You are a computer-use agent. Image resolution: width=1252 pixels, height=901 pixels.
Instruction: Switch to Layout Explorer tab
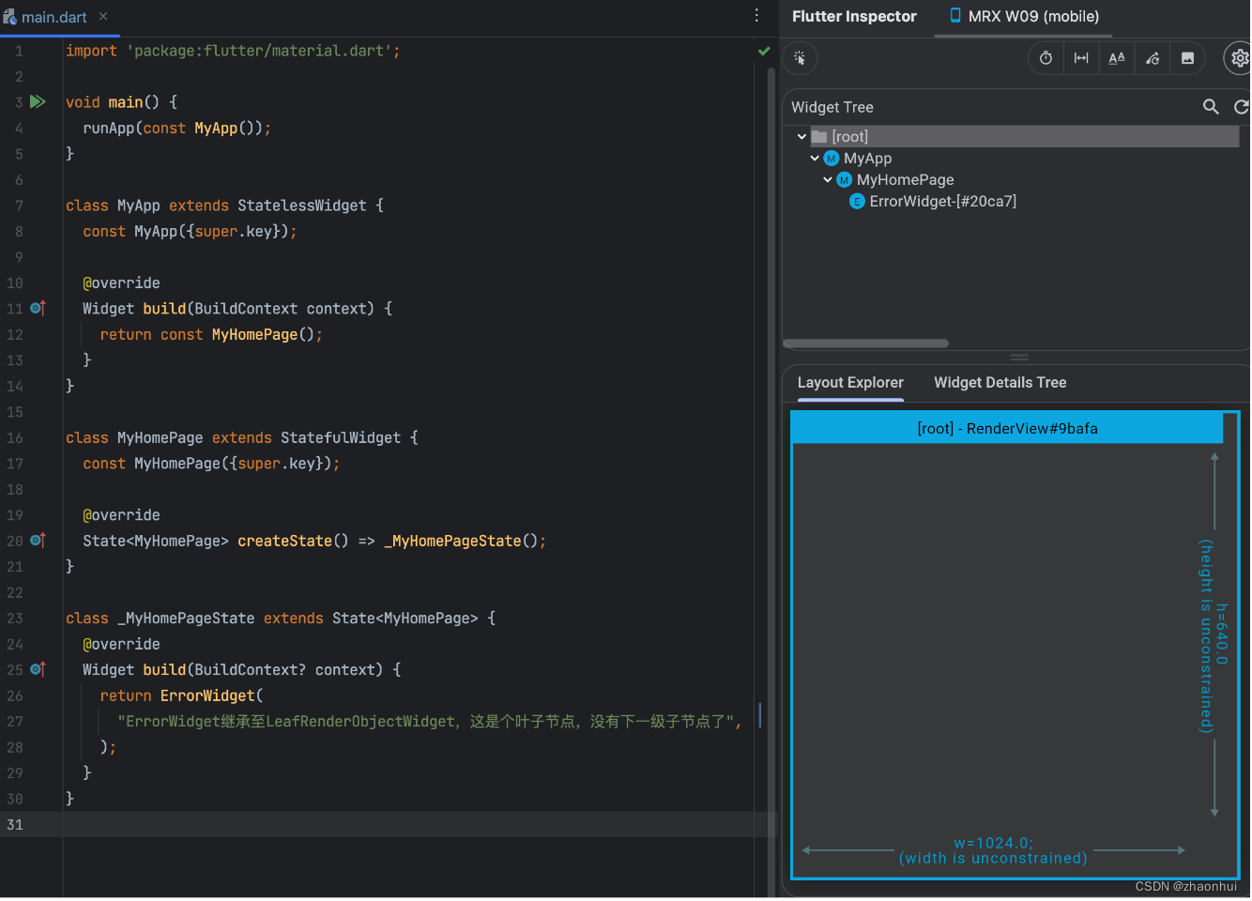click(x=850, y=383)
